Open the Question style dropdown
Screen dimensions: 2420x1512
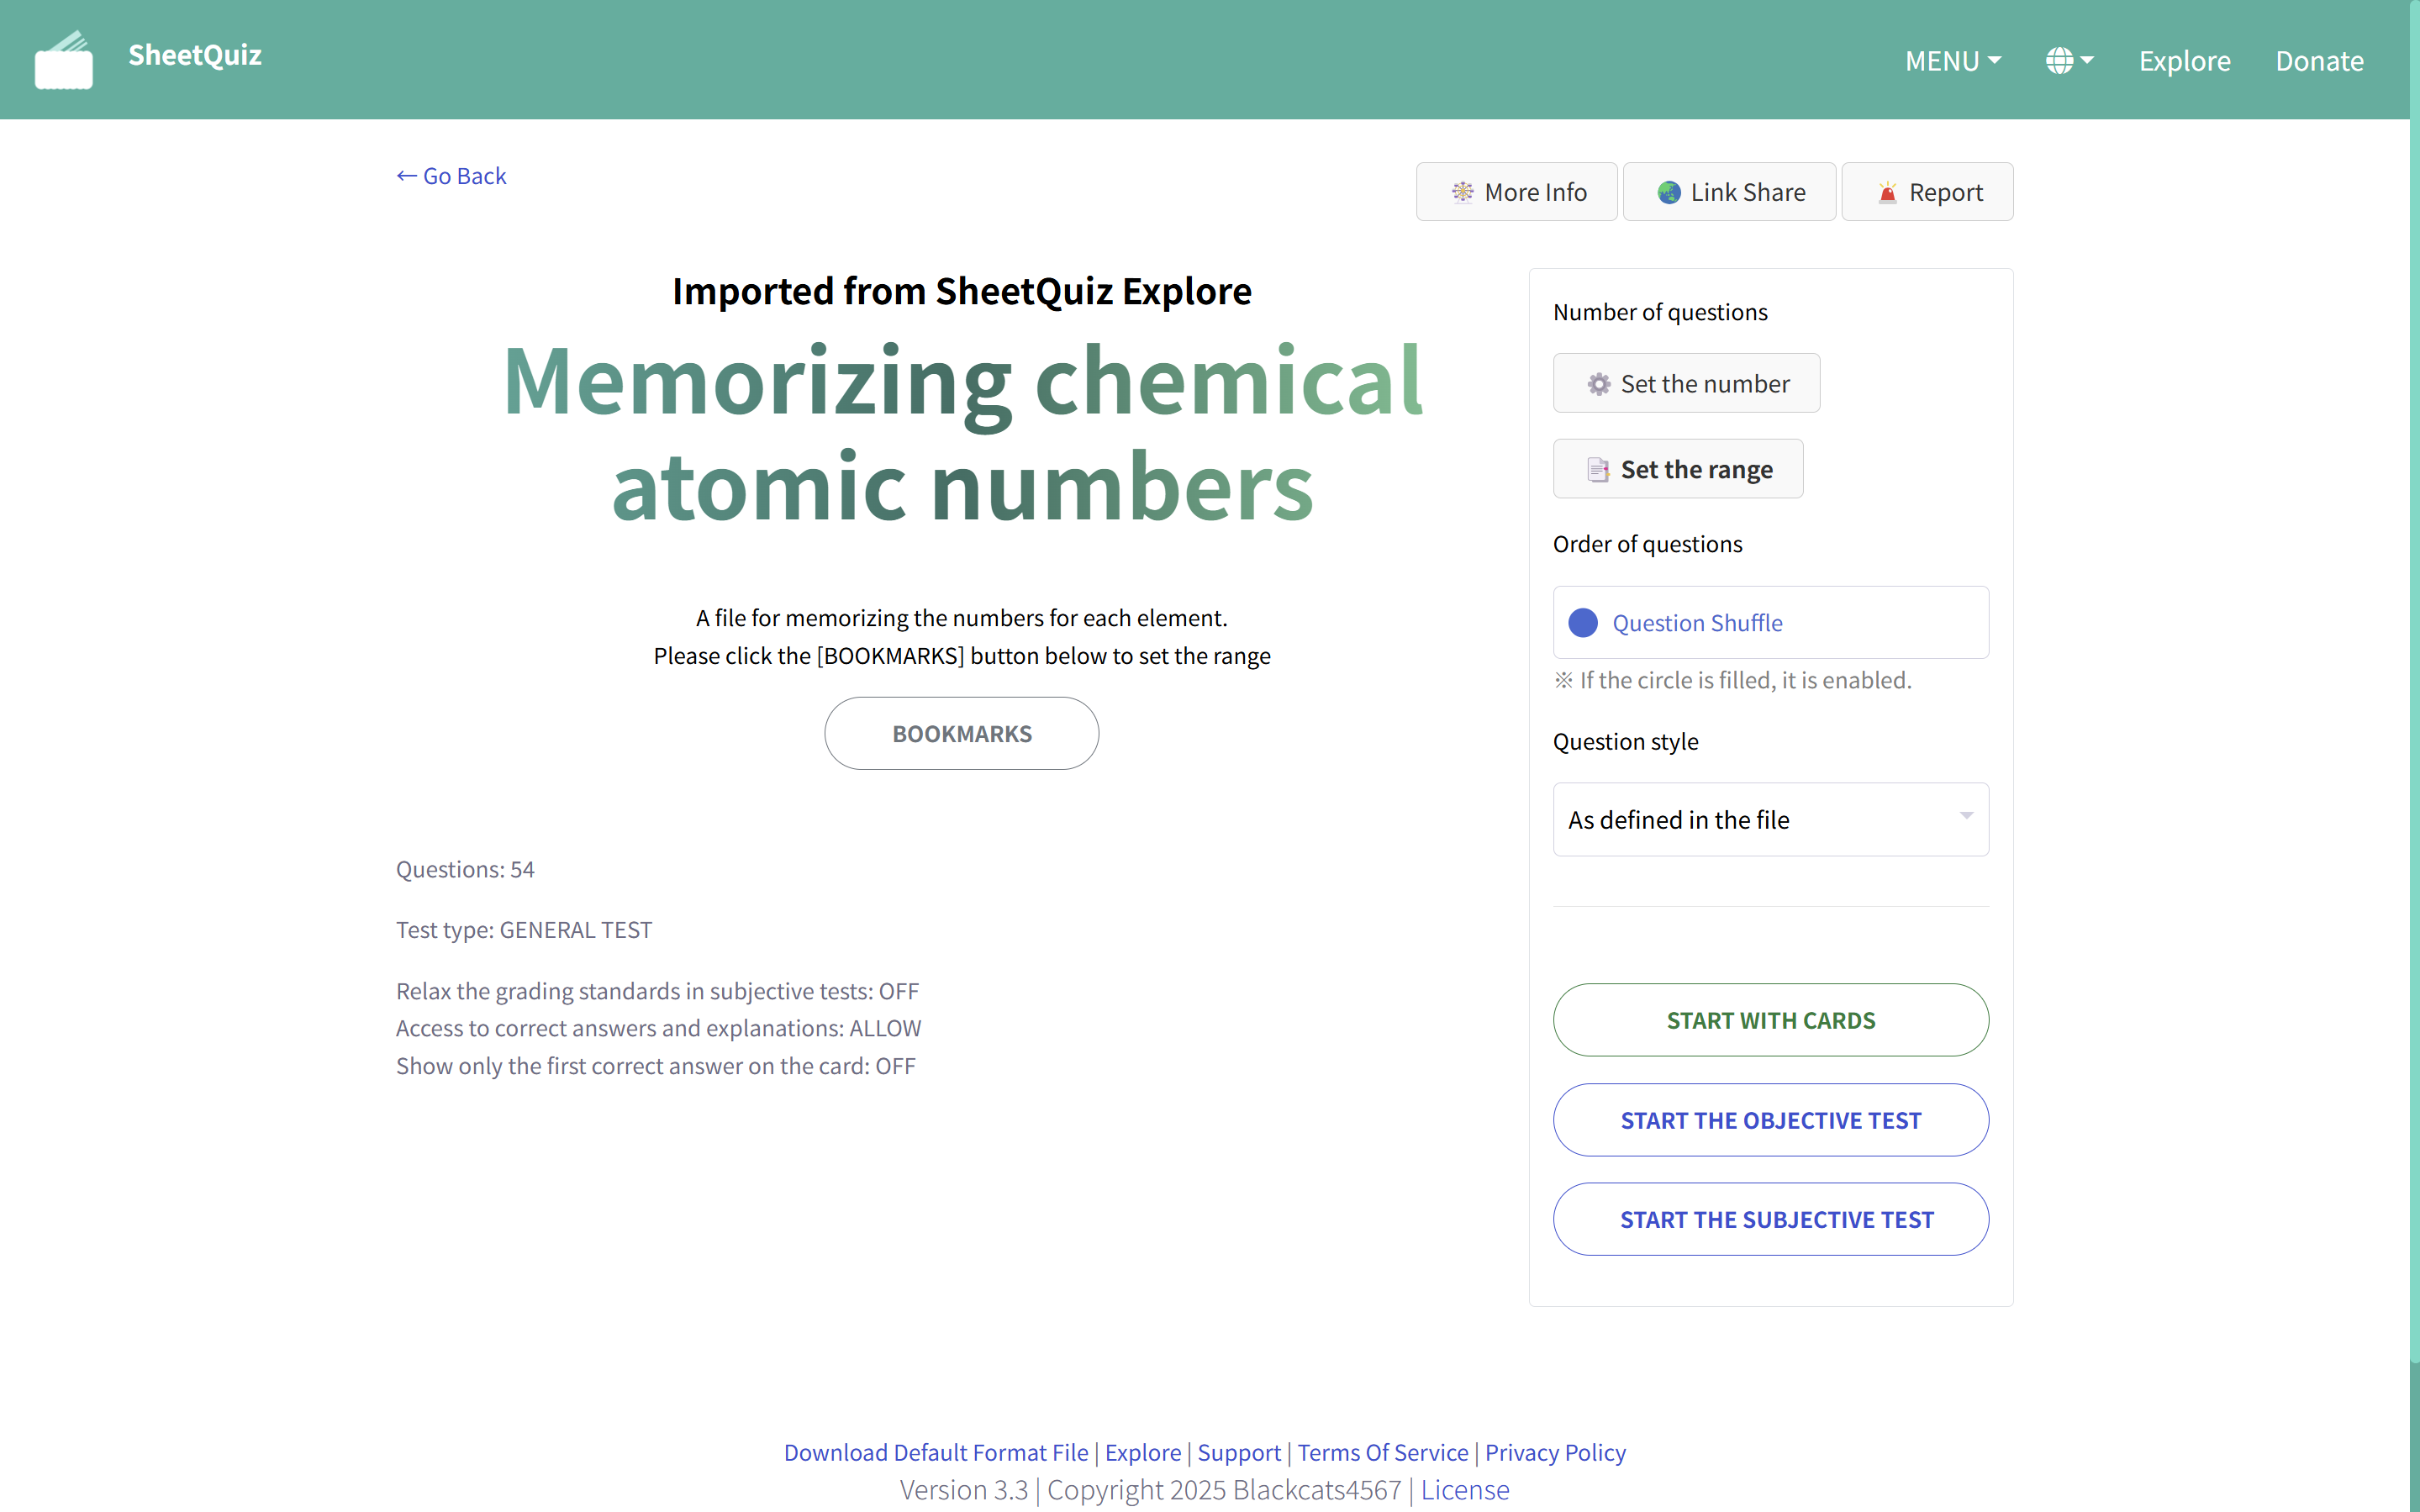(1770, 819)
